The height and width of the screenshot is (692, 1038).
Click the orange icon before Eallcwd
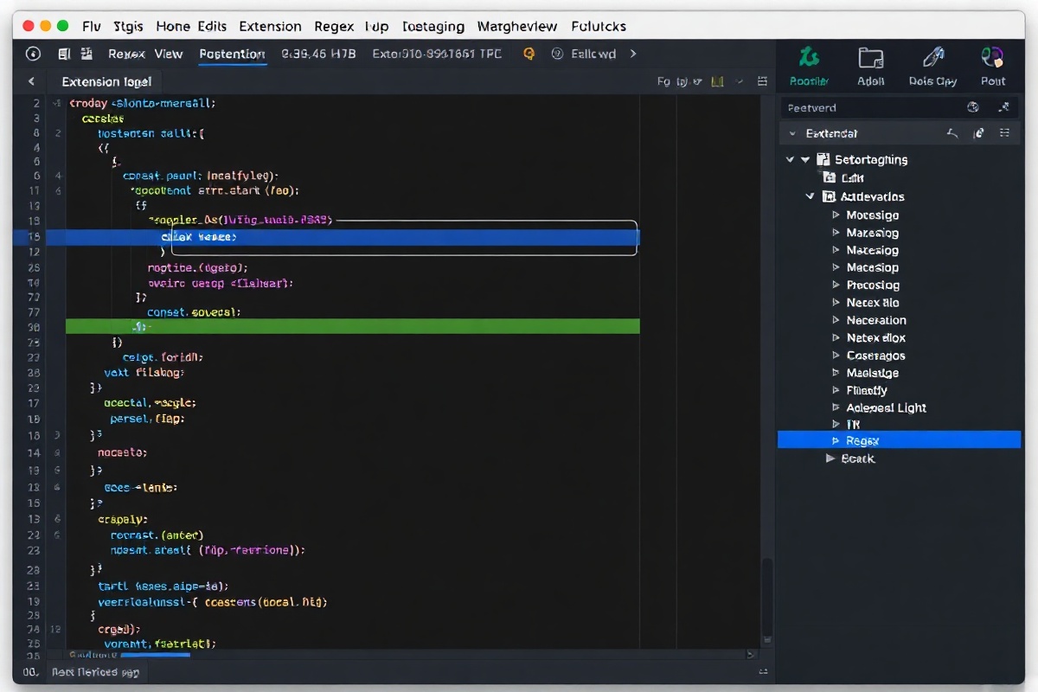(529, 54)
